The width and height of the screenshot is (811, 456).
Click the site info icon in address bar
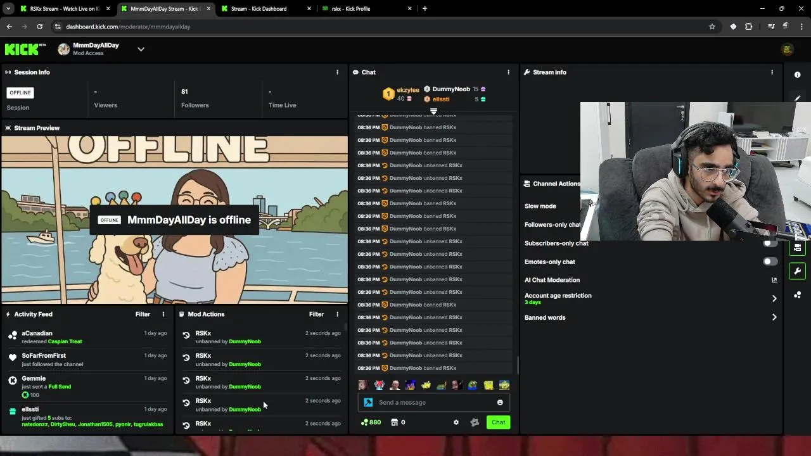coord(58,27)
